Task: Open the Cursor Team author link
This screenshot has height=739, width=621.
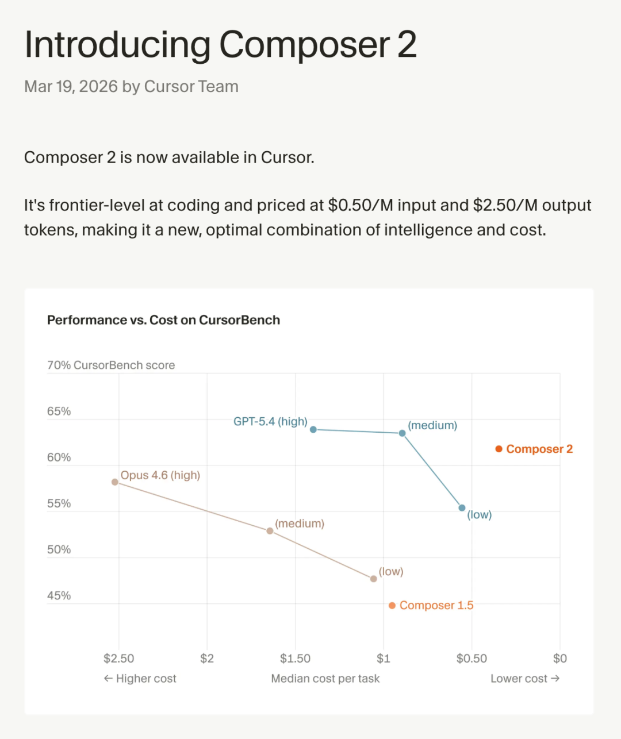Action: tap(191, 86)
